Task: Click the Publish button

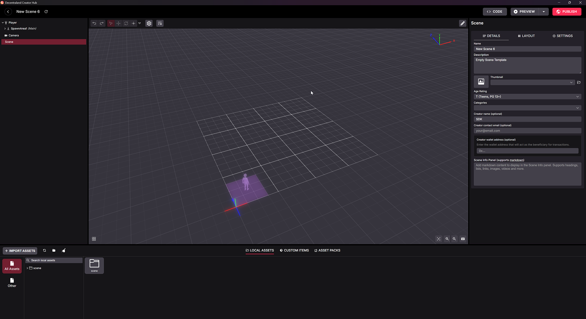Action: point(567,12)
